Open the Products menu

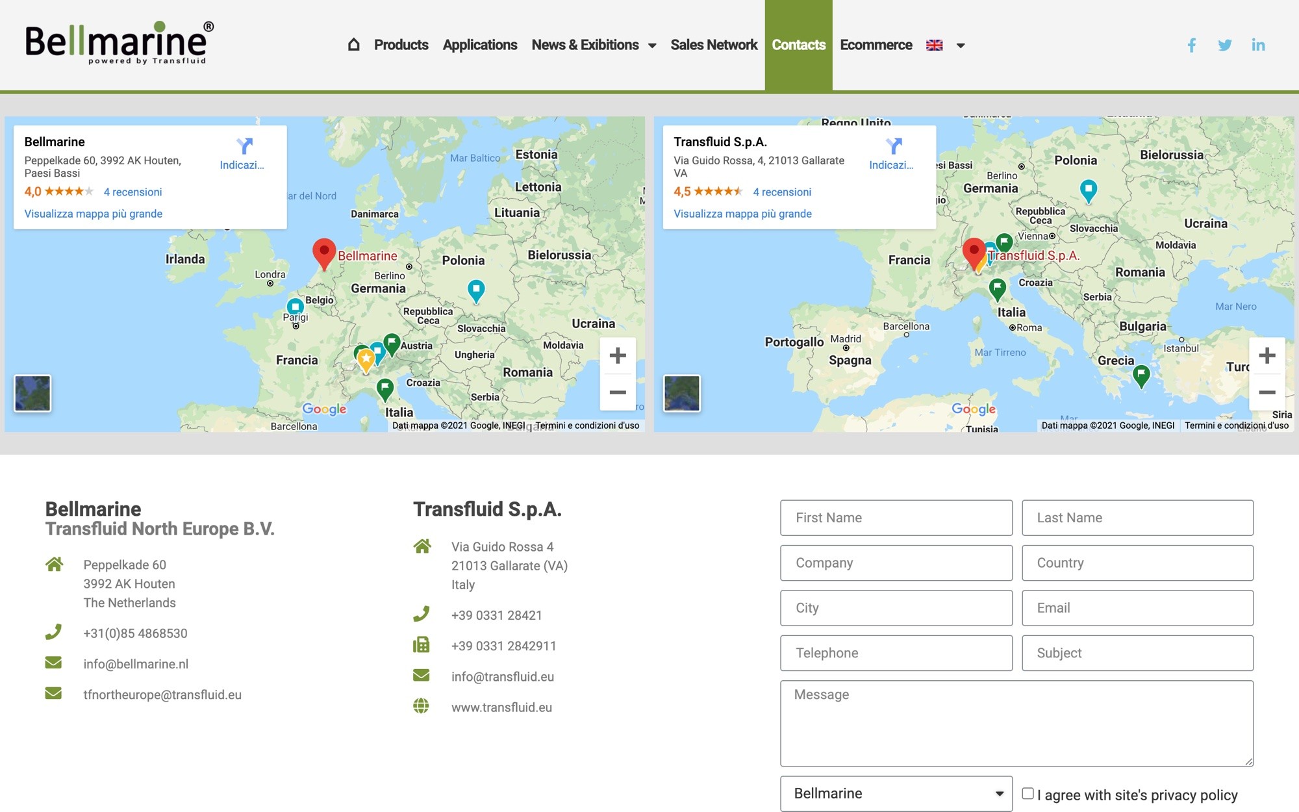[401, 45]
